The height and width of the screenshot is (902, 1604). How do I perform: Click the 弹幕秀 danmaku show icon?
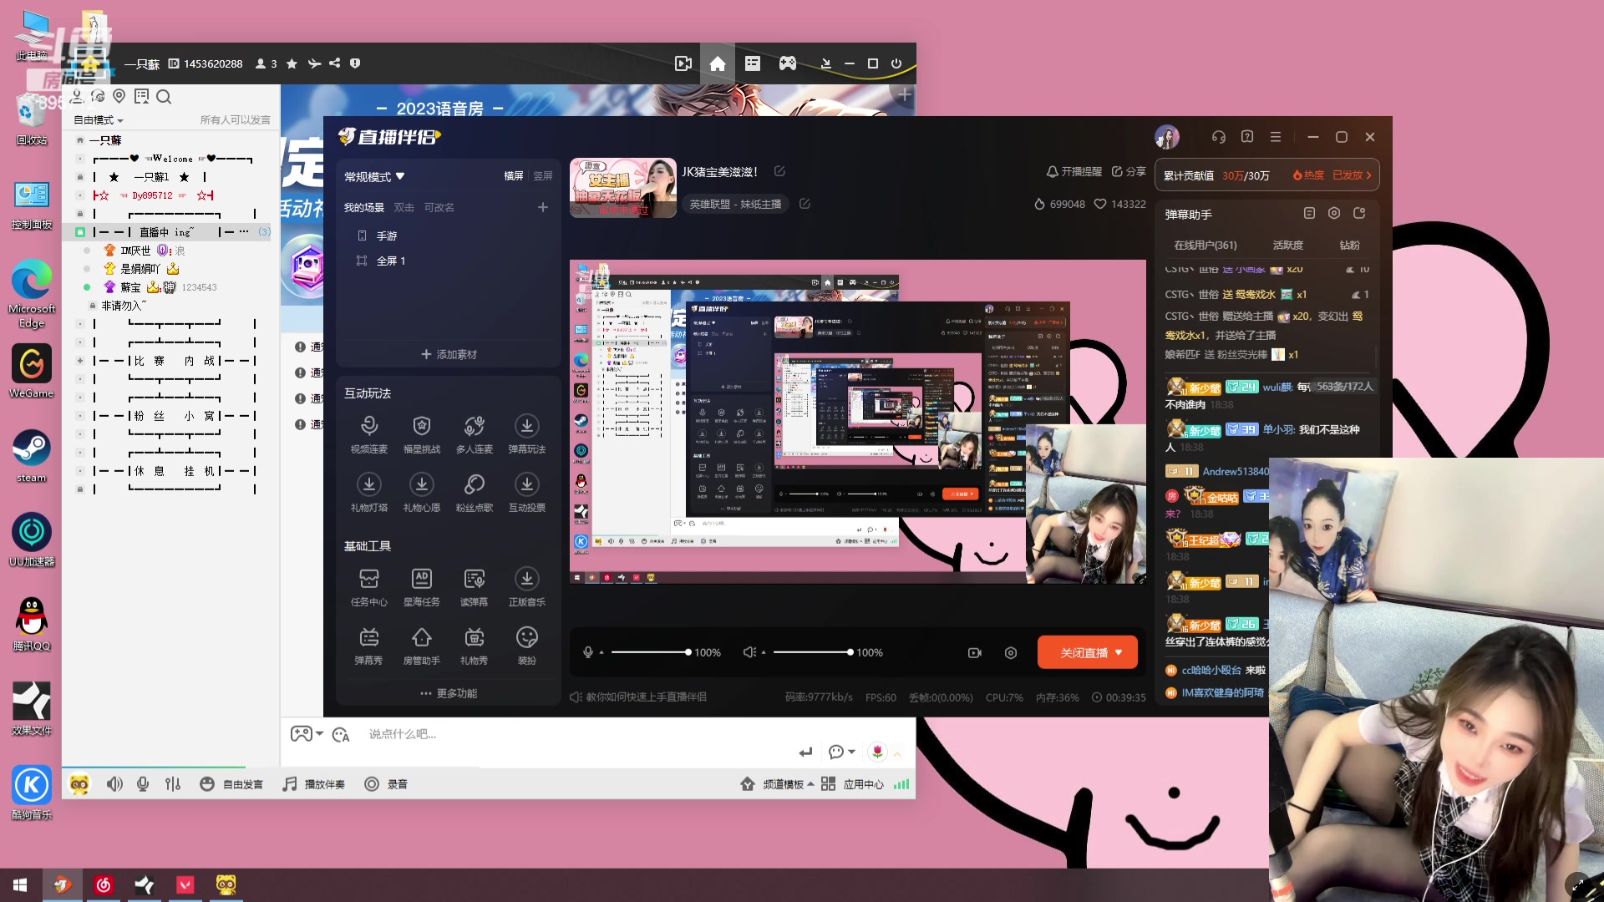pyautogui.click(x=368, y=638)
